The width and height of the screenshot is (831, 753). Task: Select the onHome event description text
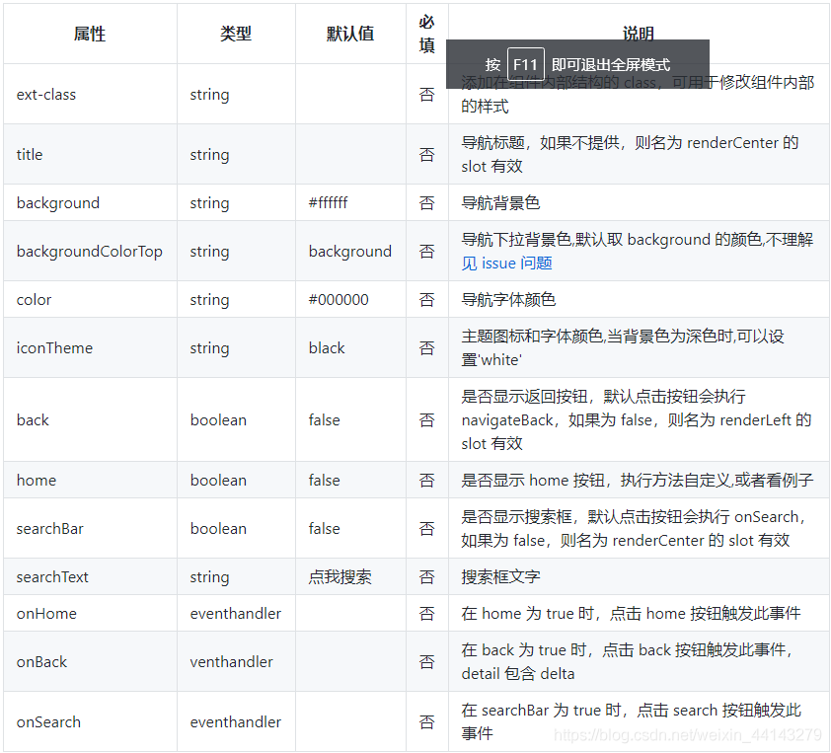631,613
